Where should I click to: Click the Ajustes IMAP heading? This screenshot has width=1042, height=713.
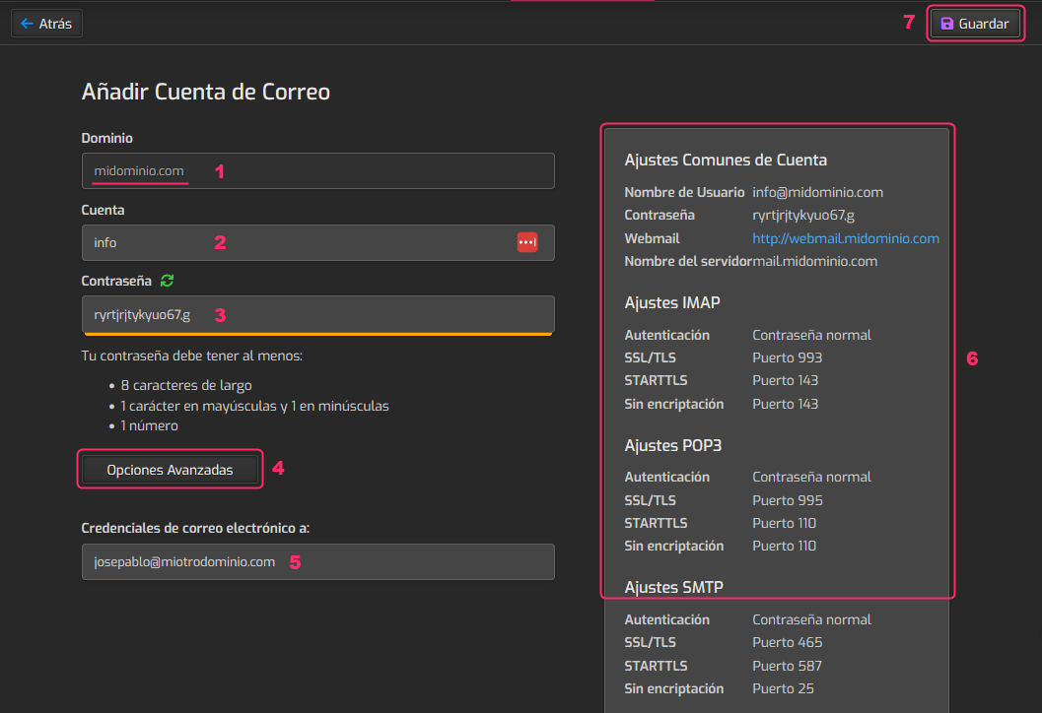point(678,302)
